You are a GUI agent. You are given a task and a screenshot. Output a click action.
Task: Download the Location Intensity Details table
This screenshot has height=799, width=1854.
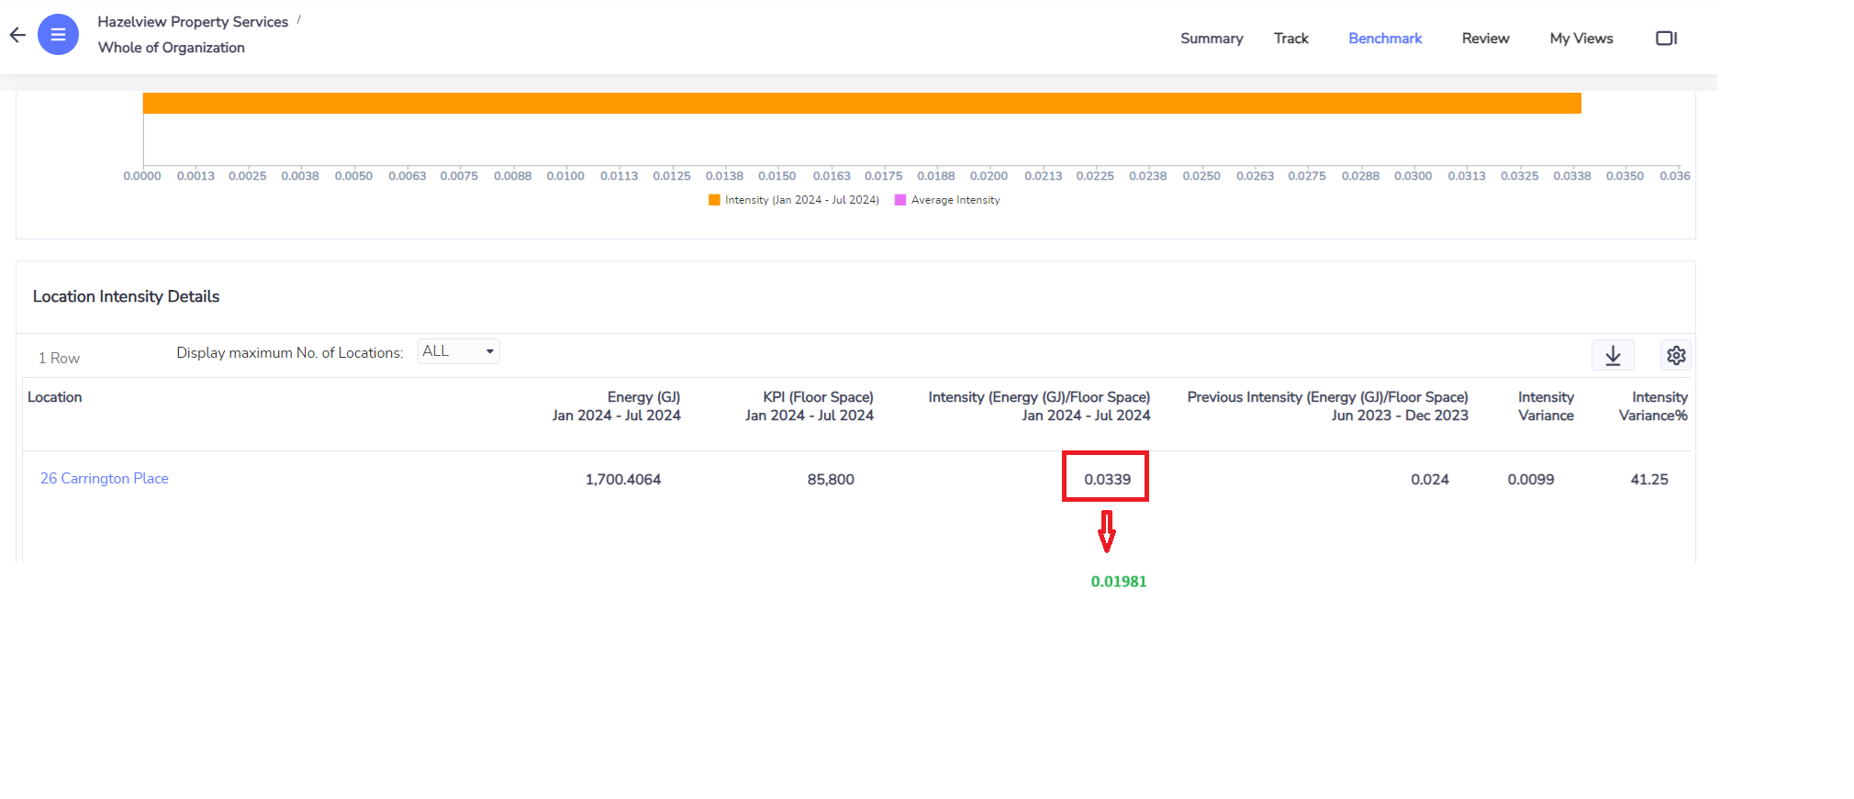click(x=1612, y=356)
